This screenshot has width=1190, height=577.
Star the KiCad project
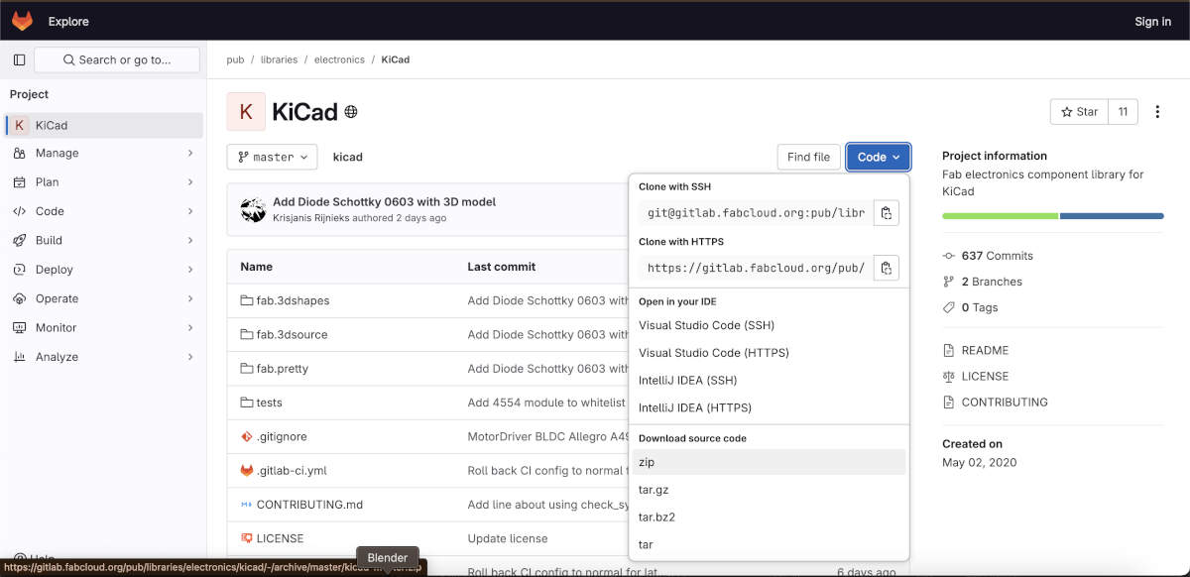[1079, 112]
